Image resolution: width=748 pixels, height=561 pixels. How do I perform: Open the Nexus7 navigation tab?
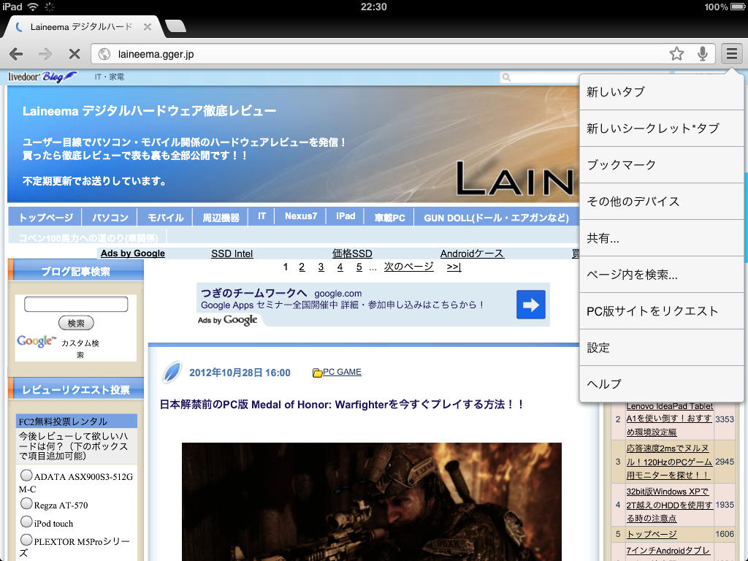300,216
